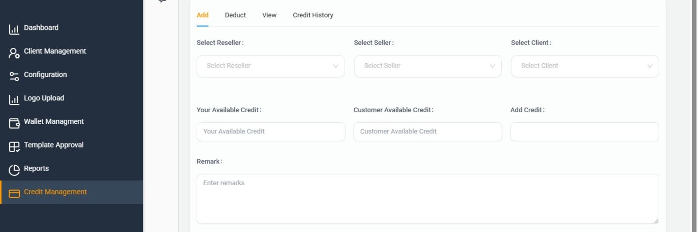Click the Logo Upload sidebar icon

14,100
